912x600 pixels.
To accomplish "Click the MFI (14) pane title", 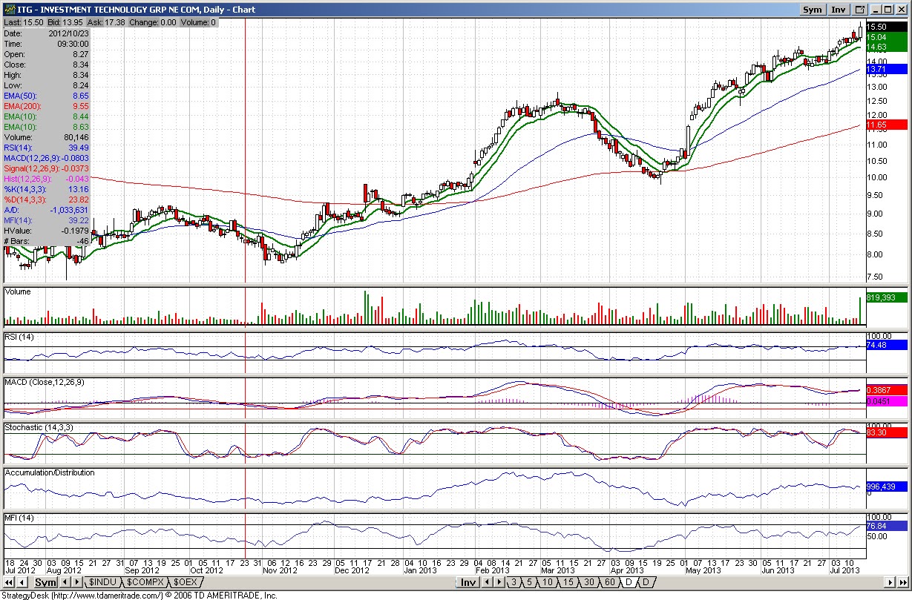I will (19, 517).
